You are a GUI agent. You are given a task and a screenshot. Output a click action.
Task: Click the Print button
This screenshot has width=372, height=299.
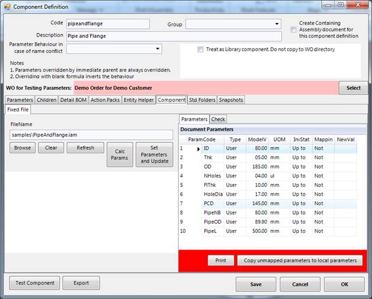pos(220,260)
